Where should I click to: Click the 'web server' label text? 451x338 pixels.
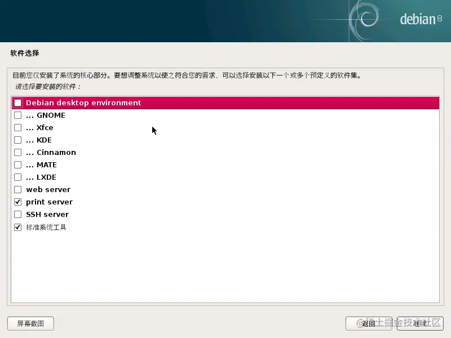click(48, 190)
